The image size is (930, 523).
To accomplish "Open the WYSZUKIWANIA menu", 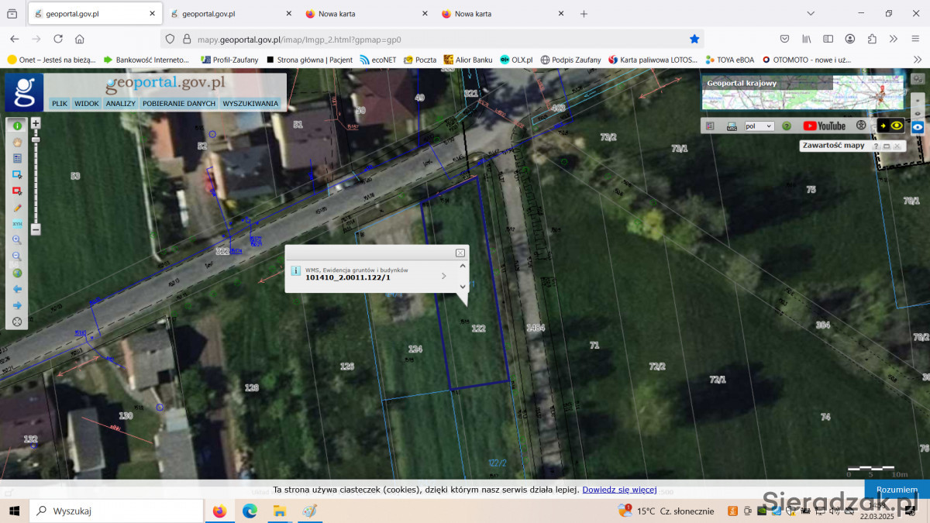I will 250,103.
